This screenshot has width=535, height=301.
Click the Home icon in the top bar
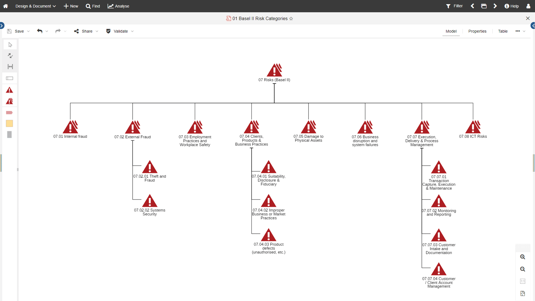[6, 6]
